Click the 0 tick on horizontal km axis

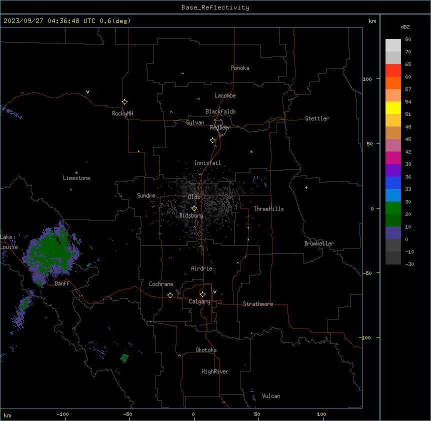click(x=193, y=414)
